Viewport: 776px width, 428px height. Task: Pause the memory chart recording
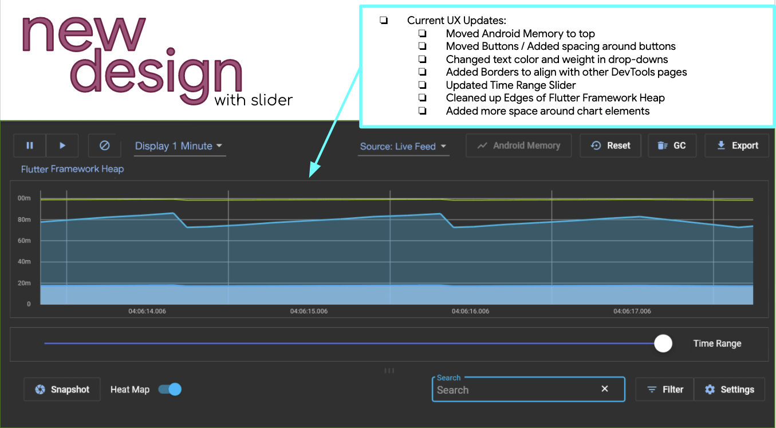(29, 146)
